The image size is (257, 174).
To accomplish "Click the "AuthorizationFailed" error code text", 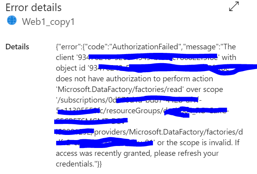I will coord(145,47).
